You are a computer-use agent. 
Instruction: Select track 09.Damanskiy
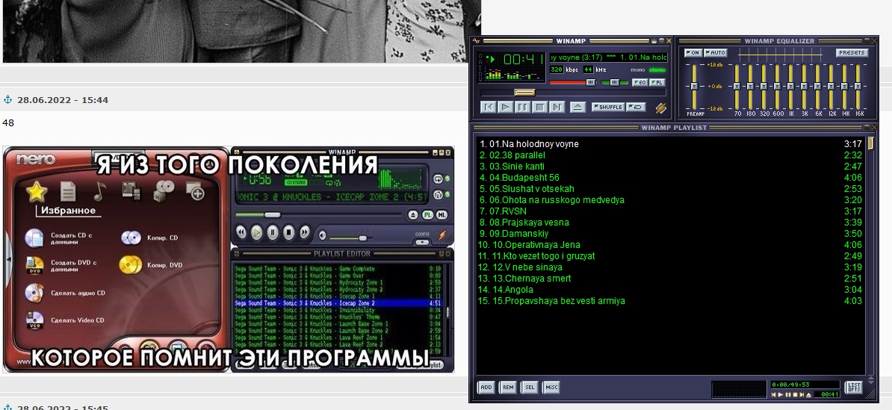[x=671, y=234]
